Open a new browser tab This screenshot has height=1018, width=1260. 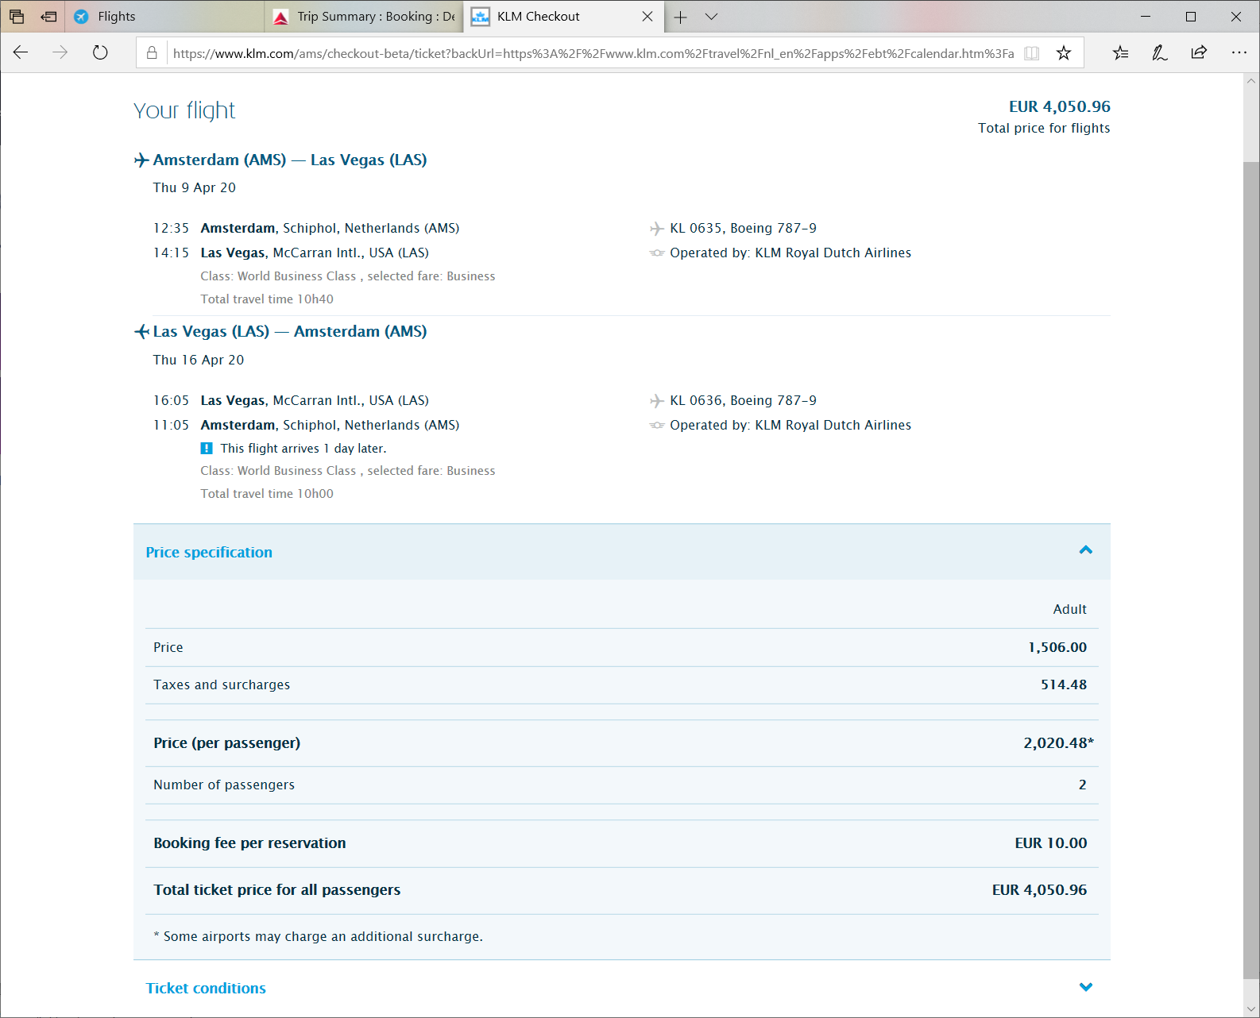click(x=681, y=17)
